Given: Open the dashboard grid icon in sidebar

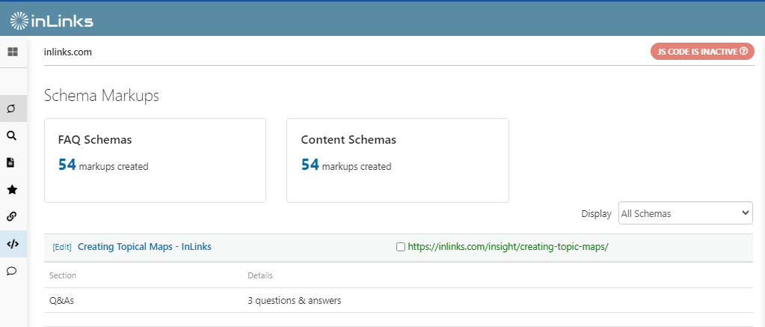Looking at the screenshot, I should click(13, 52).
